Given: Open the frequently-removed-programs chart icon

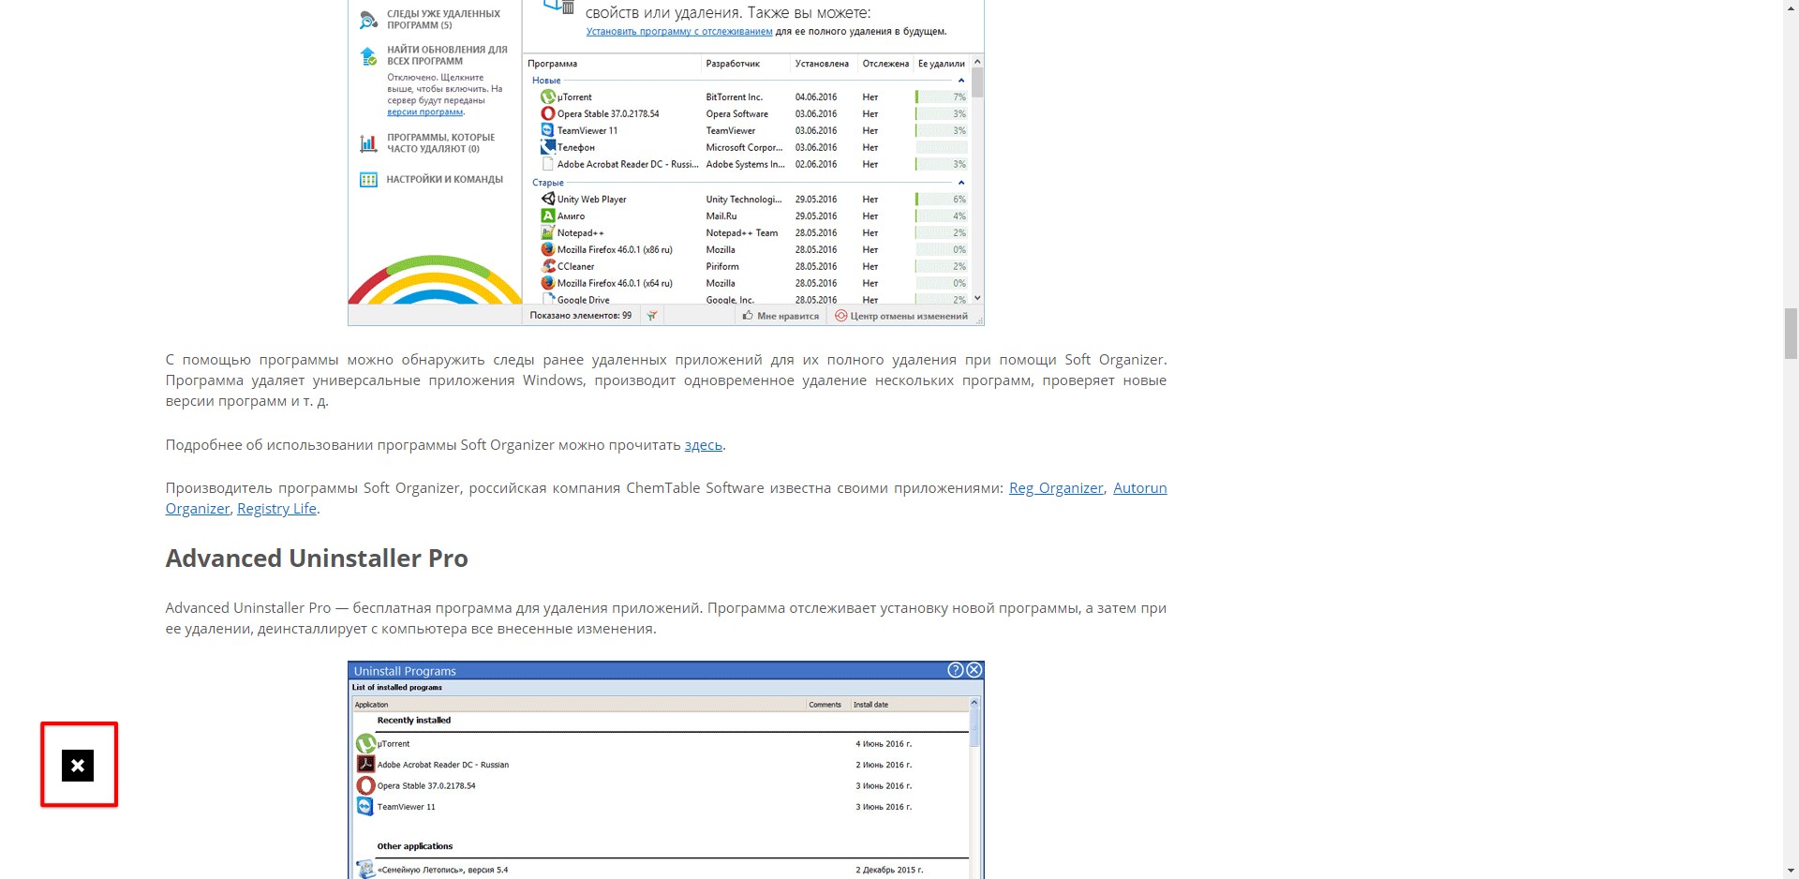Looking at the screenshot, I should tap(367, 142).
